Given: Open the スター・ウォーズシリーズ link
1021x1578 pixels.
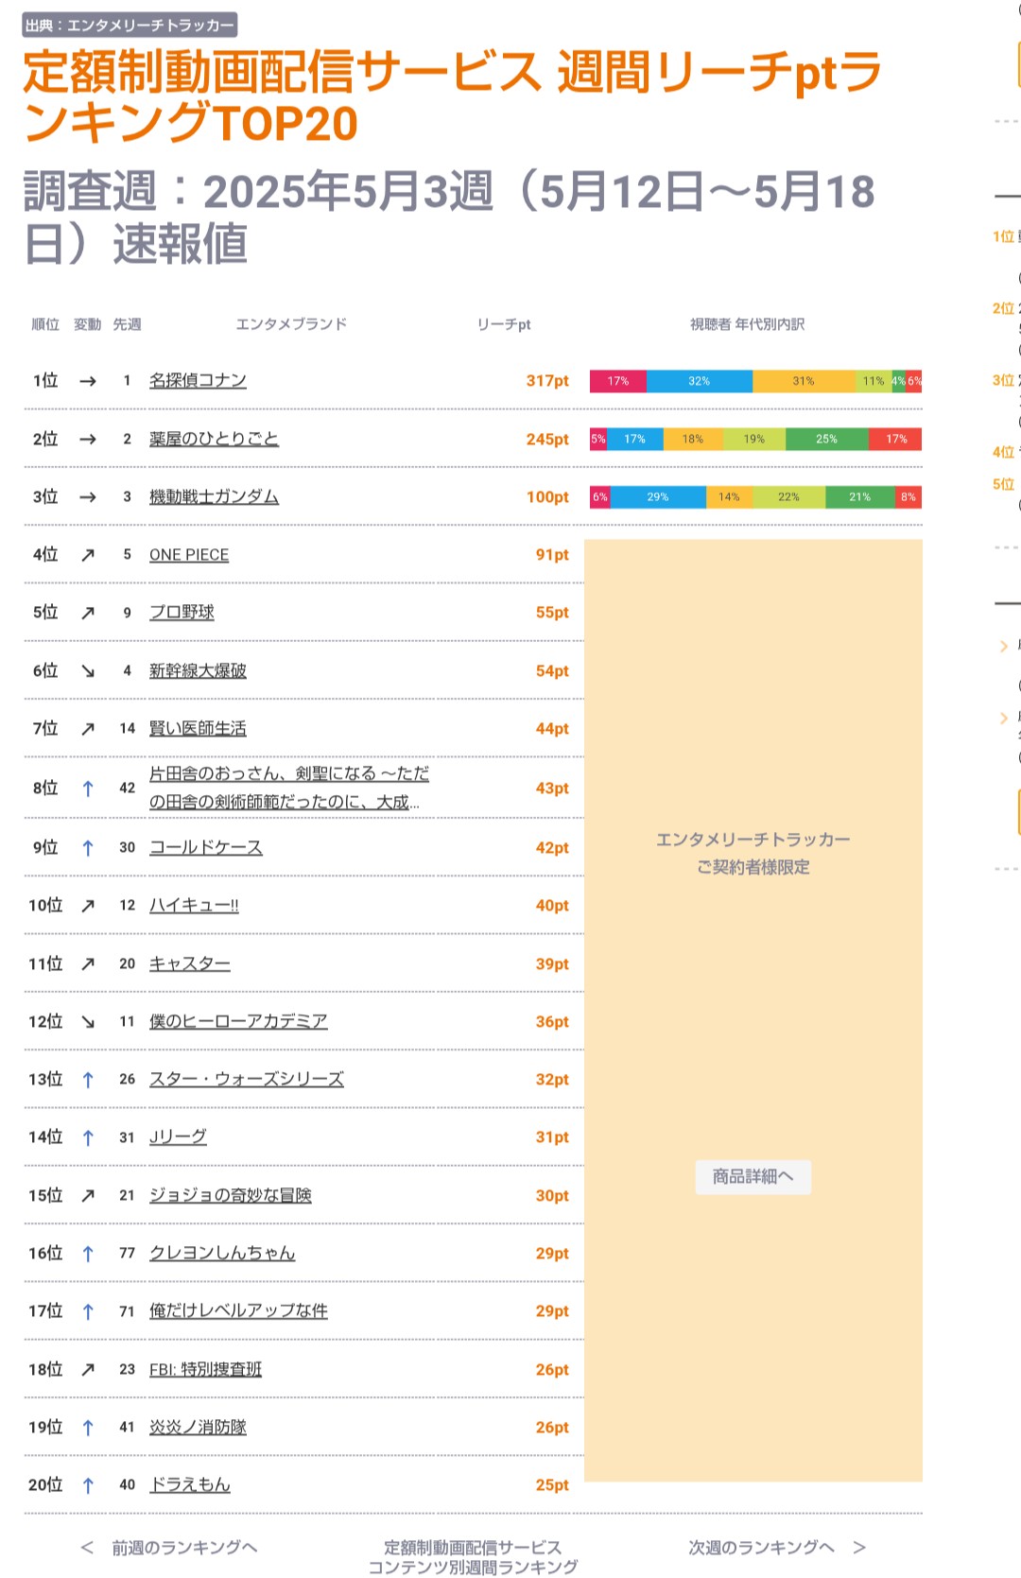Looking at the screenshot, I should point(247,1080).
